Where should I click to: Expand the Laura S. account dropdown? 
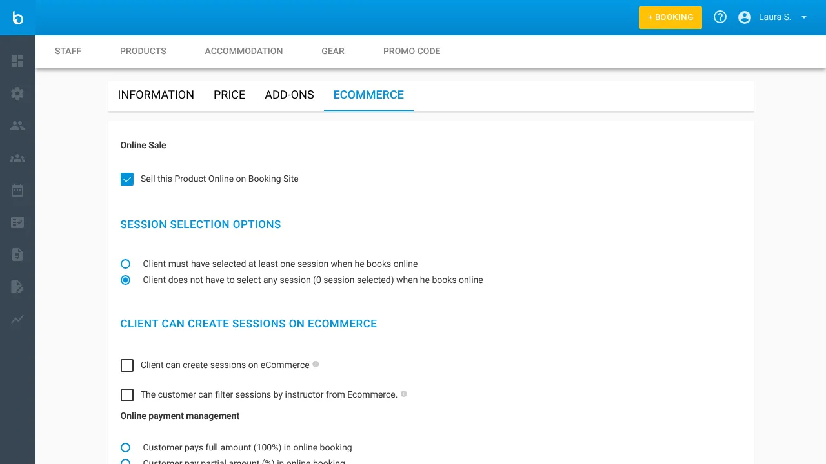(x=803, y=17)
